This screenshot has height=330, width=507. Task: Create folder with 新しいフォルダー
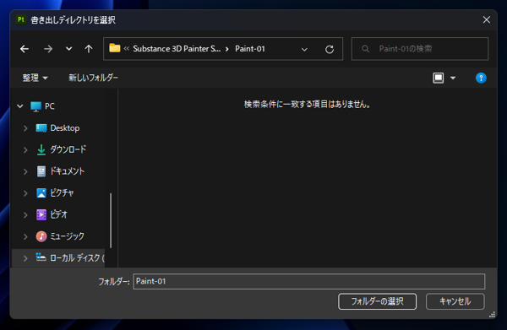[x=93, y=78]
